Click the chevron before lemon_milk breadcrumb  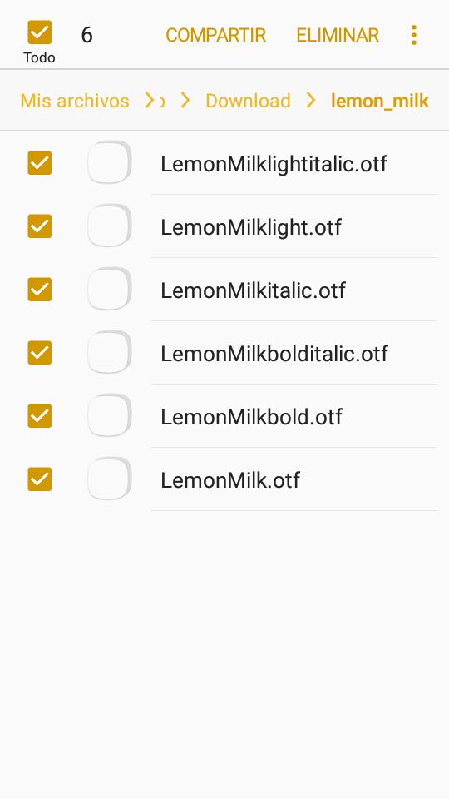point(310,101)
